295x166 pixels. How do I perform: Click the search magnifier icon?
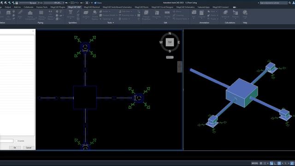click(x=290, y=3)
